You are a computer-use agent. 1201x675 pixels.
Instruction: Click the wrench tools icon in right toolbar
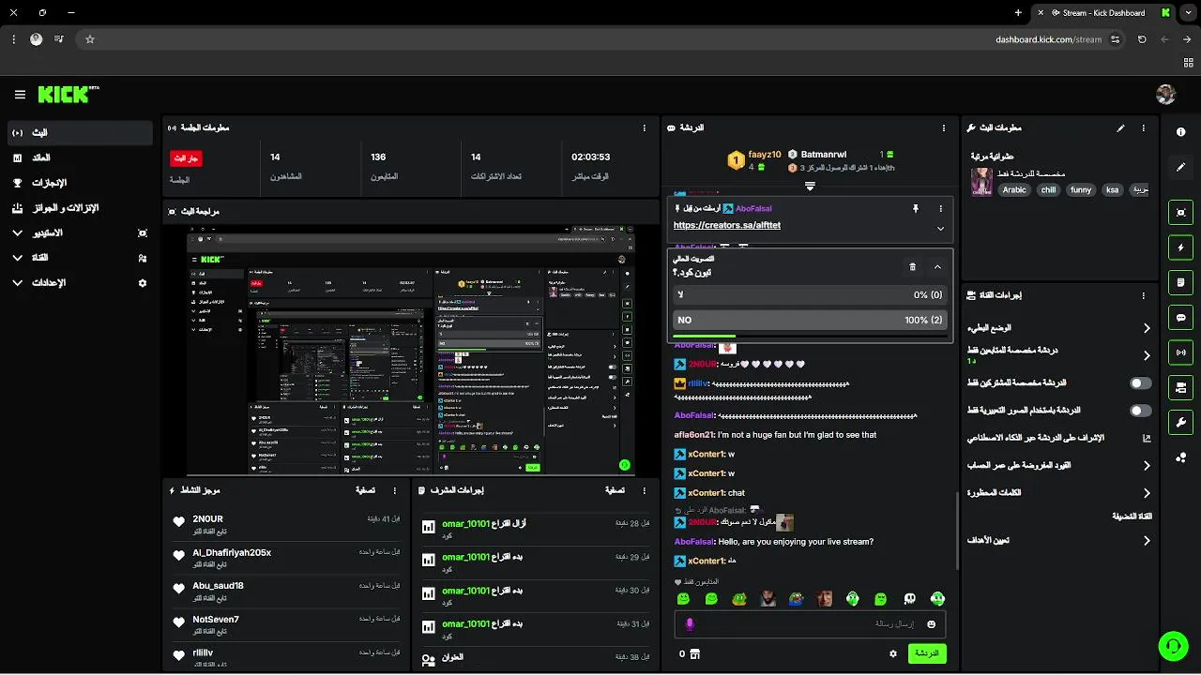[1180, 422]
